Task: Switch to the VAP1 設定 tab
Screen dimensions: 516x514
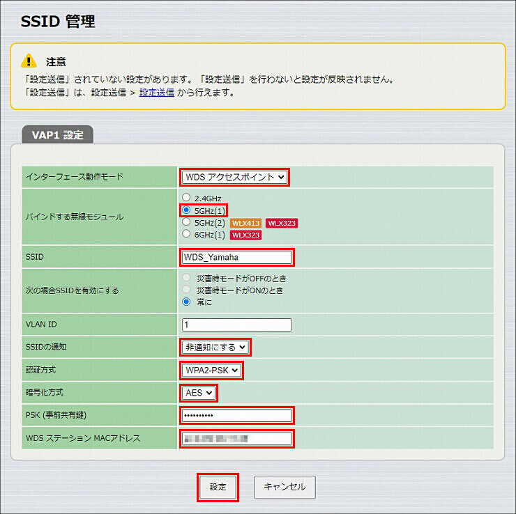Action: 58,134
